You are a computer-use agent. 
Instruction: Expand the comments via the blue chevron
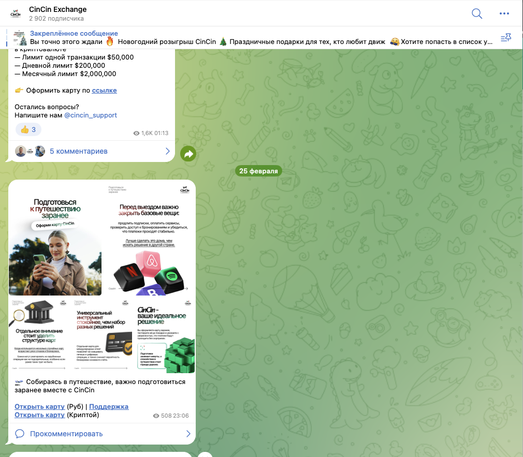click(167, 151)
